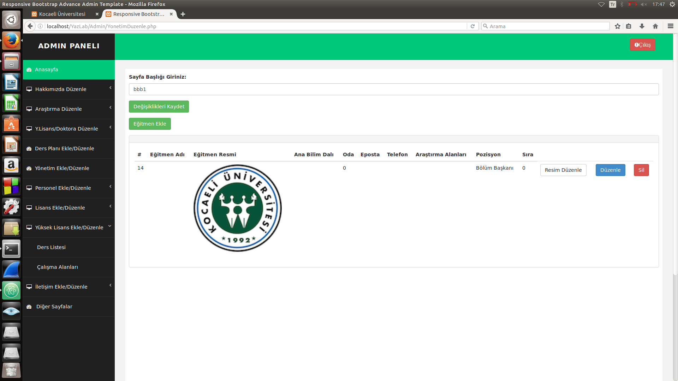Image resolution: width=678 pixels, height=381 pixels.
Task: Open Firefox downloads arrow icon
Action: click(642, 26)
